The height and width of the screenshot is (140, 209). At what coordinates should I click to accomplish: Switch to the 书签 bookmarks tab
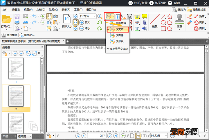pos(6,136)
